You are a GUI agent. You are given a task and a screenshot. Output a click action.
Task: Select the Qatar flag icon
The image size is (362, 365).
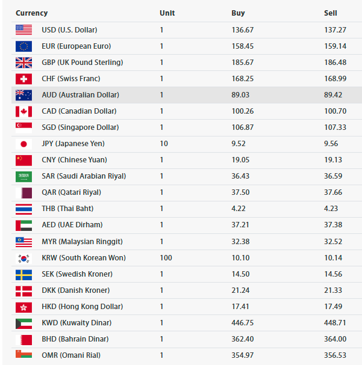pyautogui.click(x=23, y=193)
